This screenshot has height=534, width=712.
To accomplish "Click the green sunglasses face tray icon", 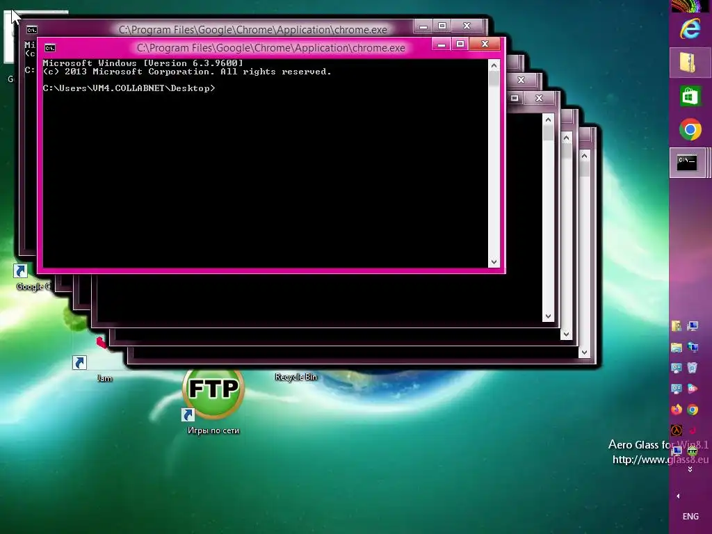I will [693, 451].
